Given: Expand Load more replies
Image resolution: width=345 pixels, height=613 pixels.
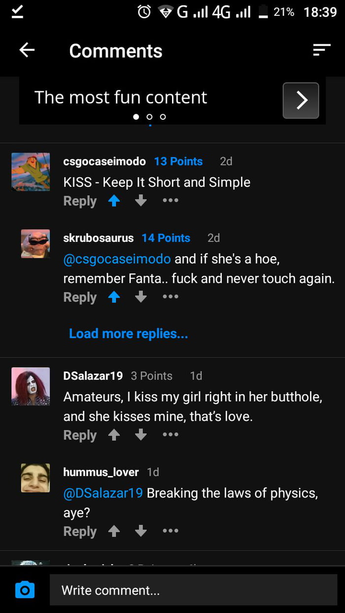Looking at the screenshot, I should click(x=128, y=334).
